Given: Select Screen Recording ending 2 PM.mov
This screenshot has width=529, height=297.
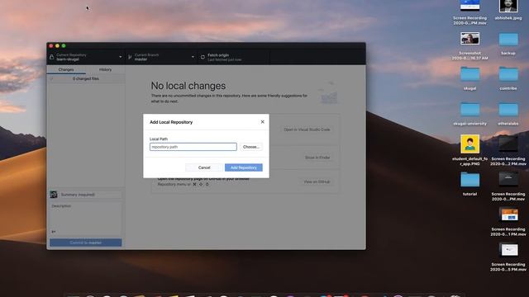Looking at the screenshot, I should point(508,150).
